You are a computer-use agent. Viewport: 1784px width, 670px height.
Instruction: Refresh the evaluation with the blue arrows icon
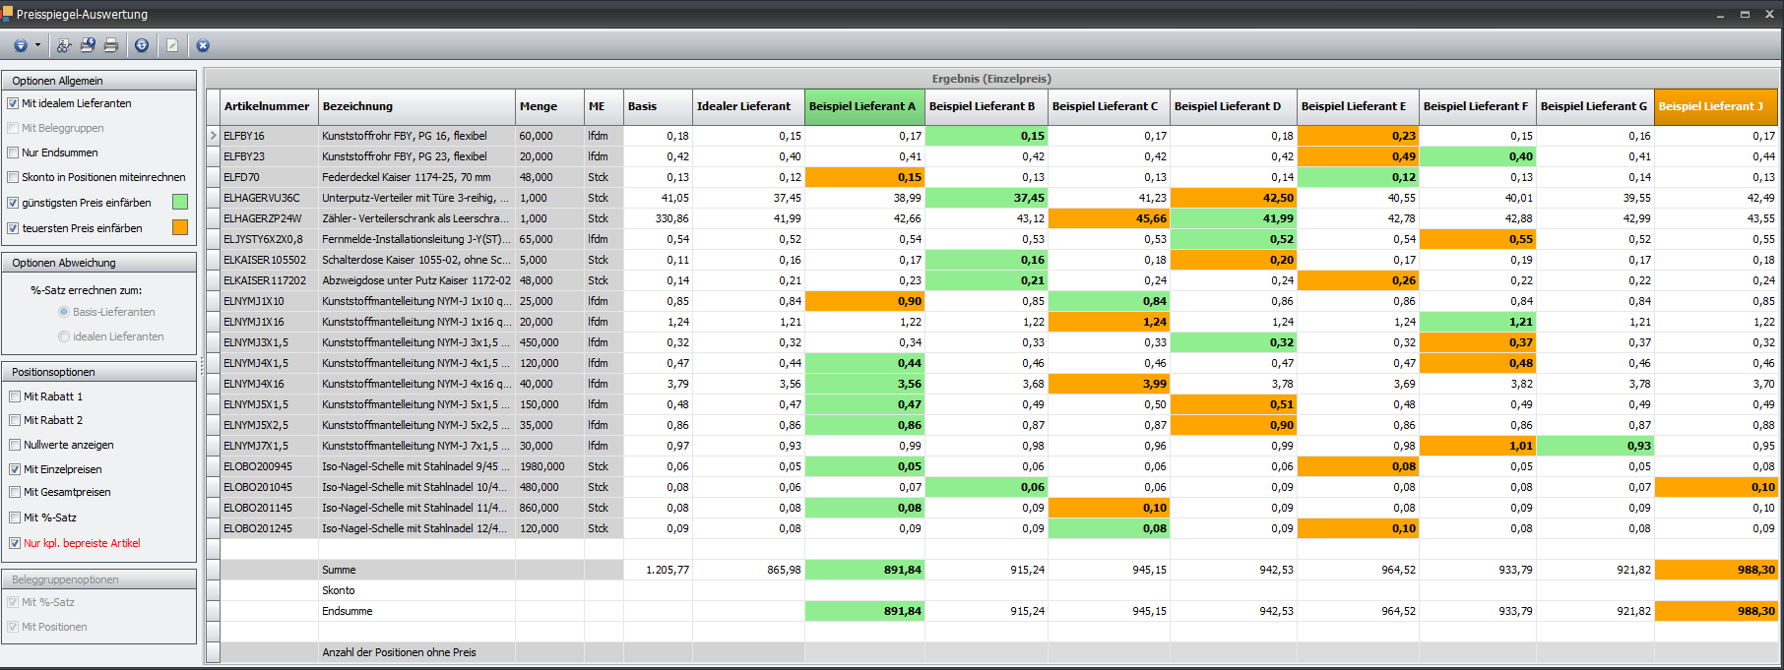(x=142, y=45)
